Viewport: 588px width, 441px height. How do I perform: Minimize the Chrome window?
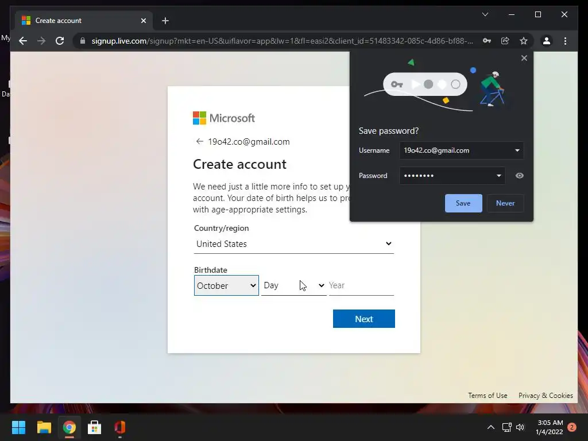point(512,14)
